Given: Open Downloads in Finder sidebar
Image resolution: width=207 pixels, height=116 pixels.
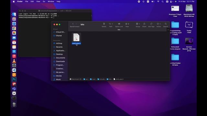Looking at the screenshot, I should [59, 62].
